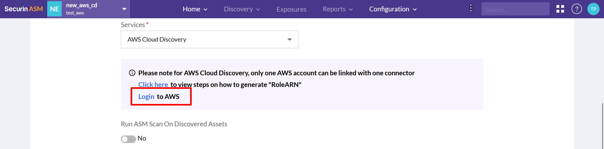
Task: Toggle Run ASM Scan On Discovered Assets
Action: pos(128,139)
